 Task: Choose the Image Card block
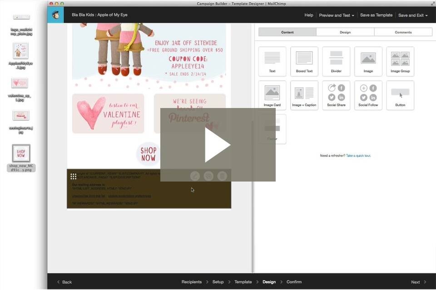point(272,95)
